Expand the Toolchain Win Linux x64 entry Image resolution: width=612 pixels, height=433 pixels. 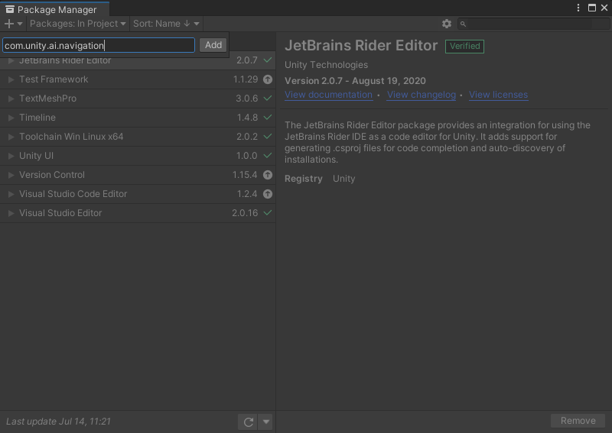coord(11,137)
